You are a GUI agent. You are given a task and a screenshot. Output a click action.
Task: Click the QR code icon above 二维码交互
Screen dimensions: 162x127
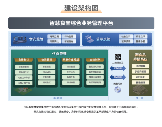[x=118, y=57]
